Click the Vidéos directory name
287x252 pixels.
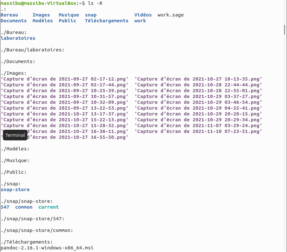(x=143, y=15)
